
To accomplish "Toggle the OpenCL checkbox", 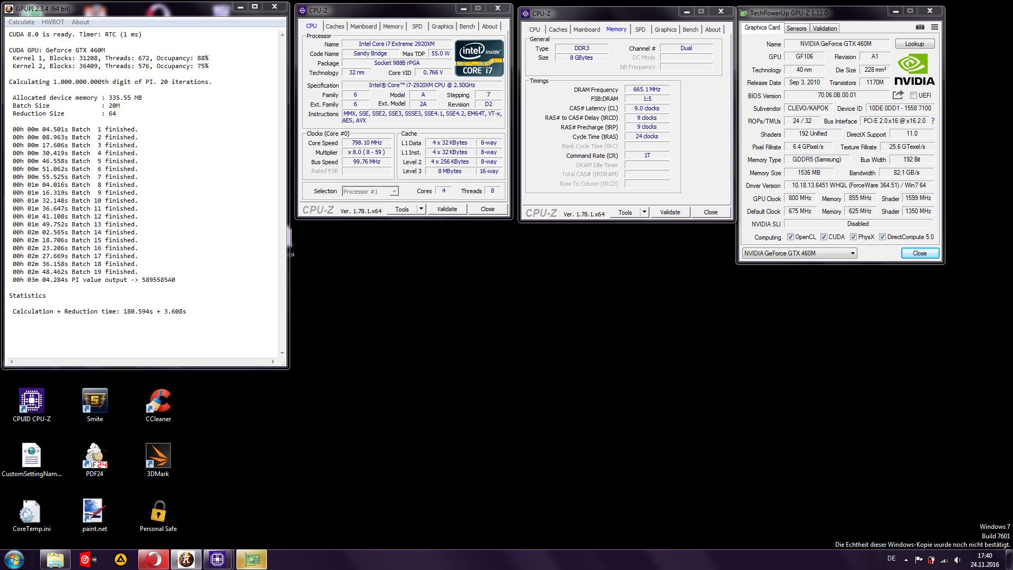I will click(x=790, y=237).
